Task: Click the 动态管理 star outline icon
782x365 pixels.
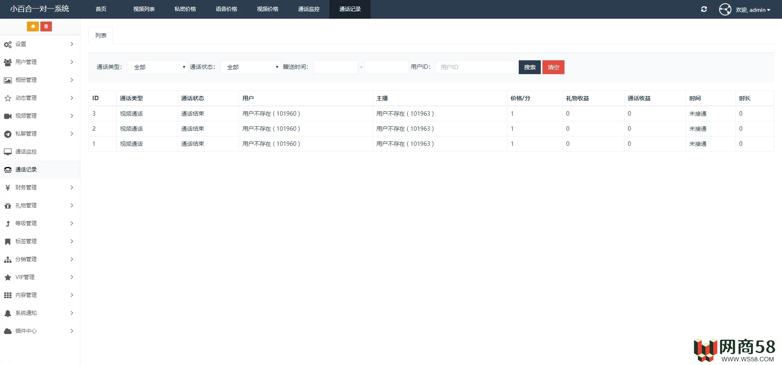Action: 8,98
